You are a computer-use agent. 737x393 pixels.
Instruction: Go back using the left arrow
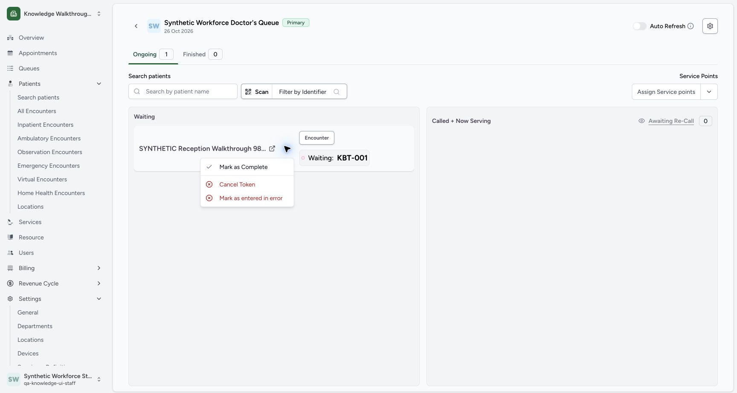(x=136, y=26)
